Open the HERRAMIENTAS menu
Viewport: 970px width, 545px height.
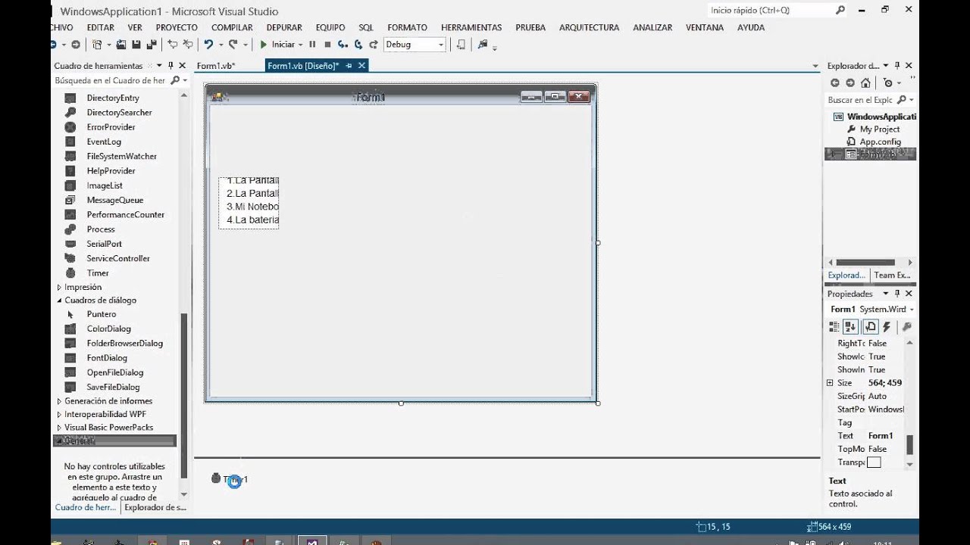pyautogui.click(x=471, y=27)
